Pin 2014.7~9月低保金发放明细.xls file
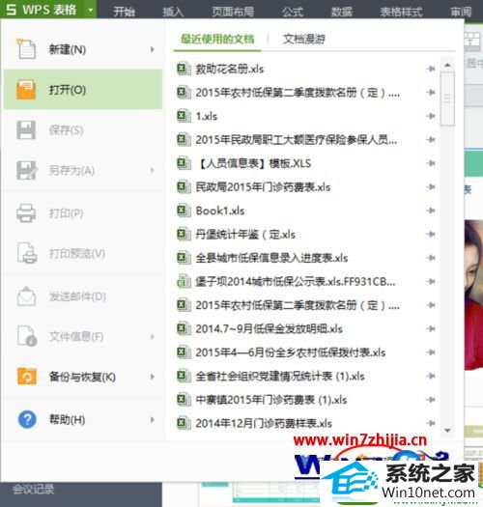Viewport: 483px width, 507px height. click(x=431, y=328)
